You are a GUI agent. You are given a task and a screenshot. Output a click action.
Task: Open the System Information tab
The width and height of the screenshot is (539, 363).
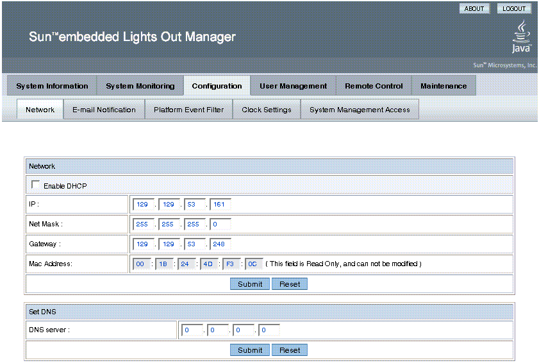click(53, 86)
